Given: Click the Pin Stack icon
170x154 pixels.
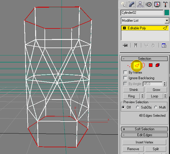Looking at the screenshot, I should 125,45.
